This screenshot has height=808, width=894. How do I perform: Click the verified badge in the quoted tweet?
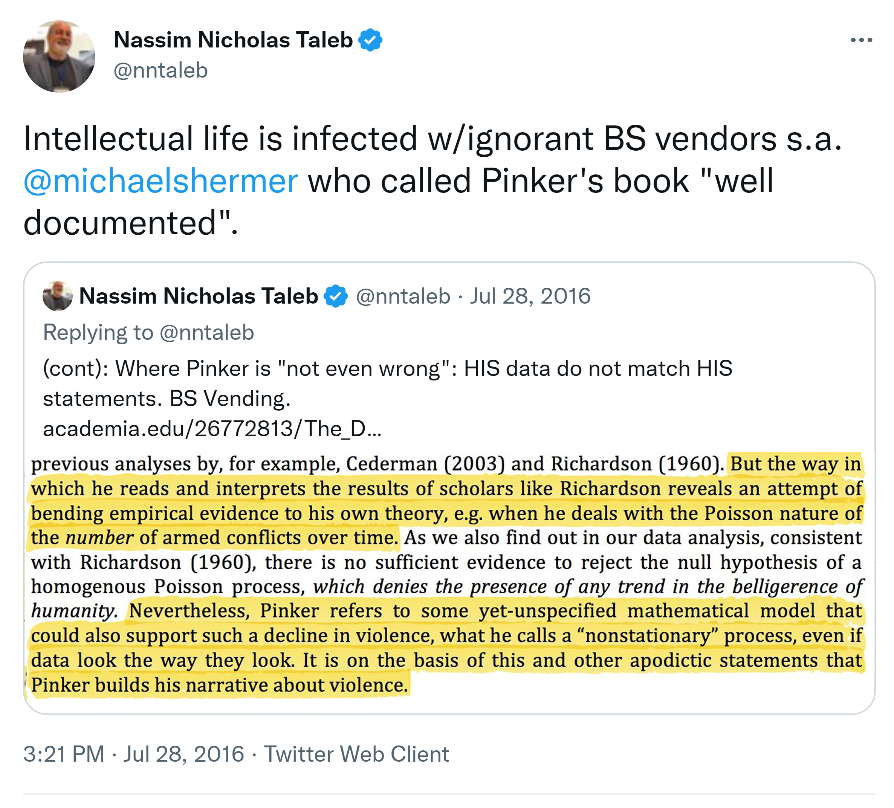point(336,296)
